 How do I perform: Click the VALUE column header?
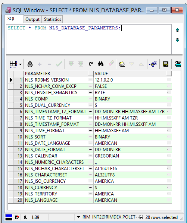tap(133, 74)
